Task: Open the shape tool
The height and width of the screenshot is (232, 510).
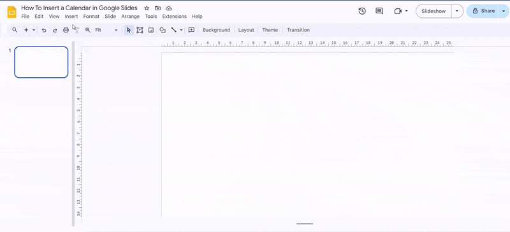Action: (x=163, y=30)
